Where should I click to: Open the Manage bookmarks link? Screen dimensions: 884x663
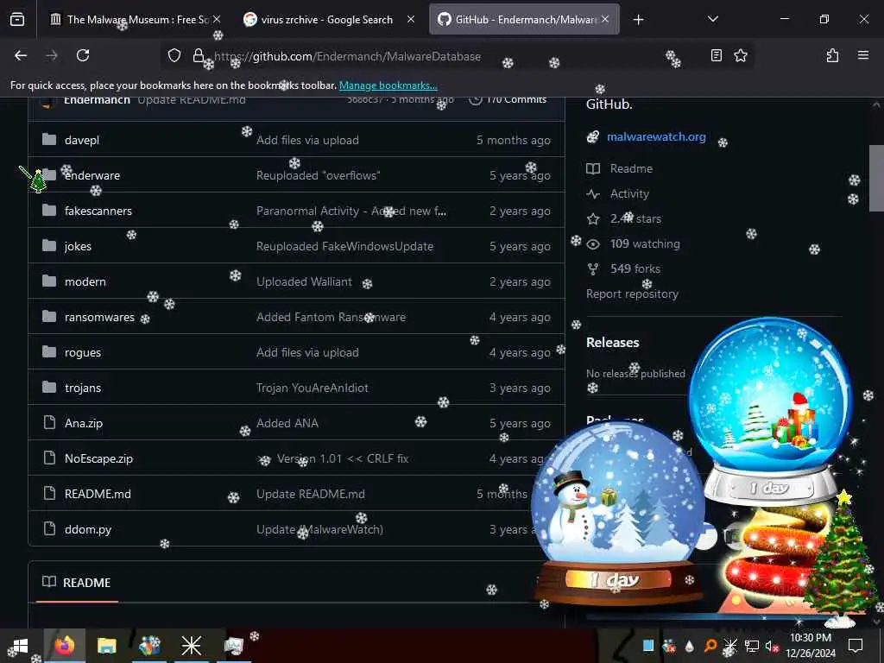pyautogui.click(x=388, y=85)
